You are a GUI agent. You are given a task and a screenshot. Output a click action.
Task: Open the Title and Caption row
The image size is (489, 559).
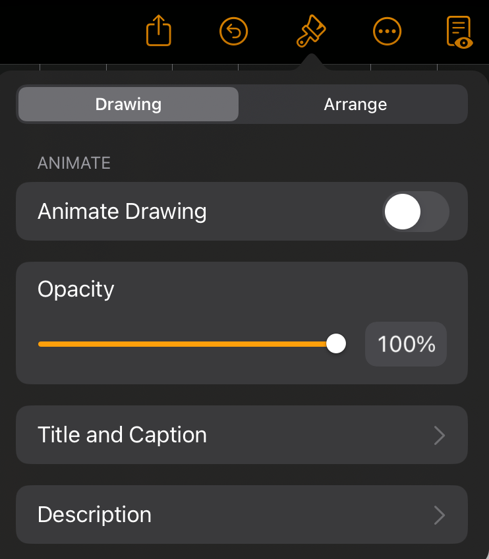click(242, 434)
